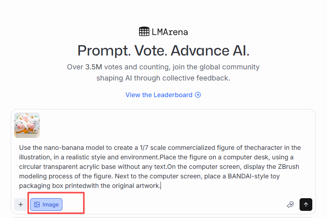Click the eraser-style icon beside send
The image size is (327, 218).
click(x=290, y=205)
